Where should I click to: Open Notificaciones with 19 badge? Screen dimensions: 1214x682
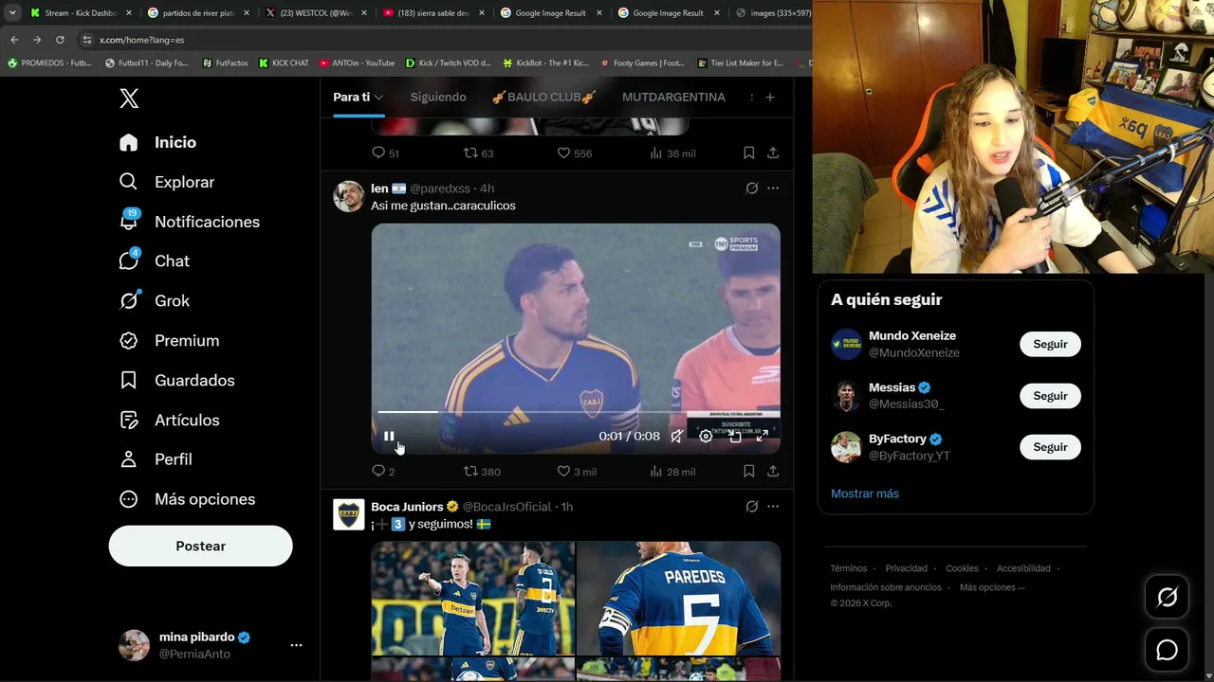point(189,222)
